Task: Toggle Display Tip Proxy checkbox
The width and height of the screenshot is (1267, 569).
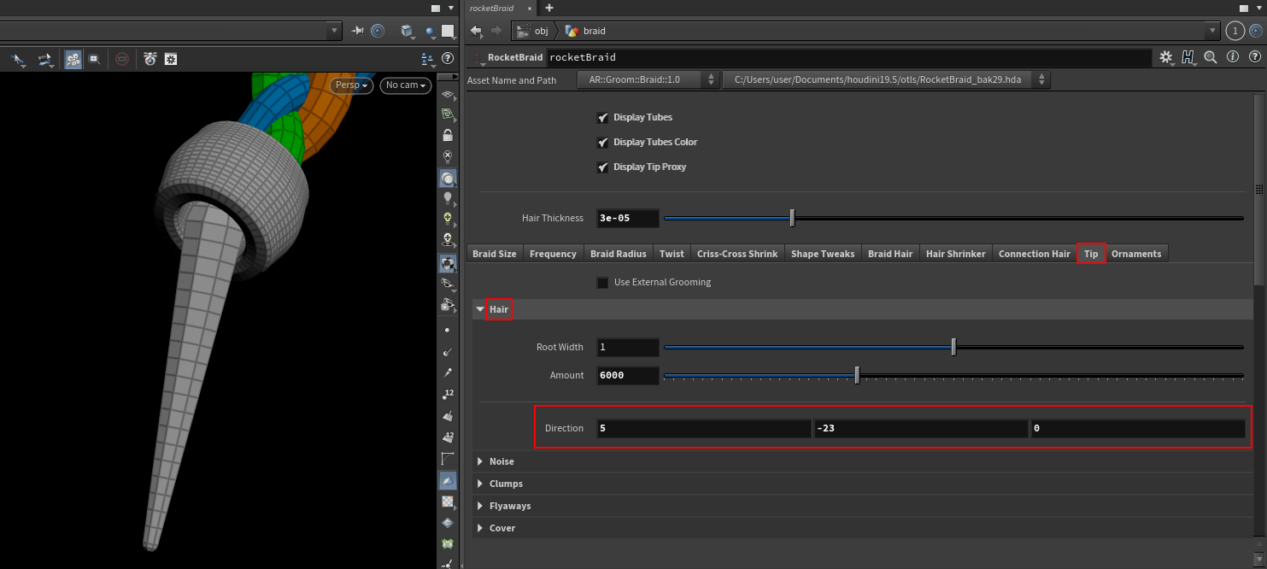Action: point(602,167)
